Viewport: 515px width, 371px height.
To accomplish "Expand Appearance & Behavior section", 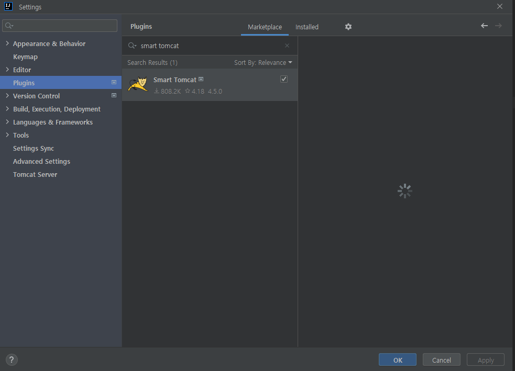I will (x=7, y=43).
